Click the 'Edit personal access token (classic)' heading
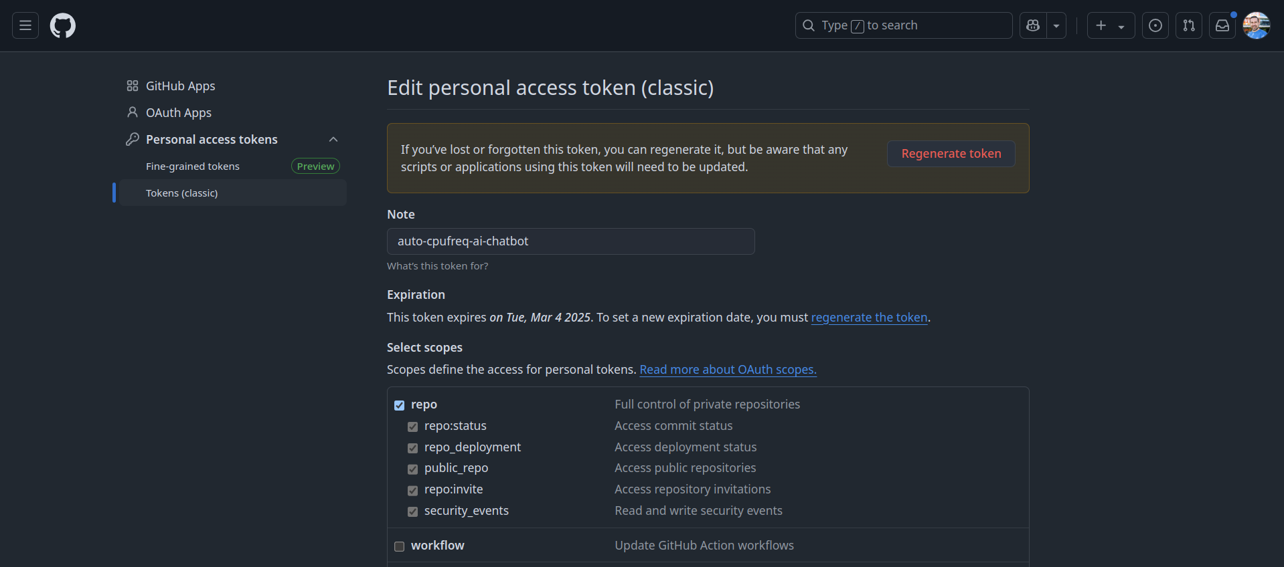 550,88
